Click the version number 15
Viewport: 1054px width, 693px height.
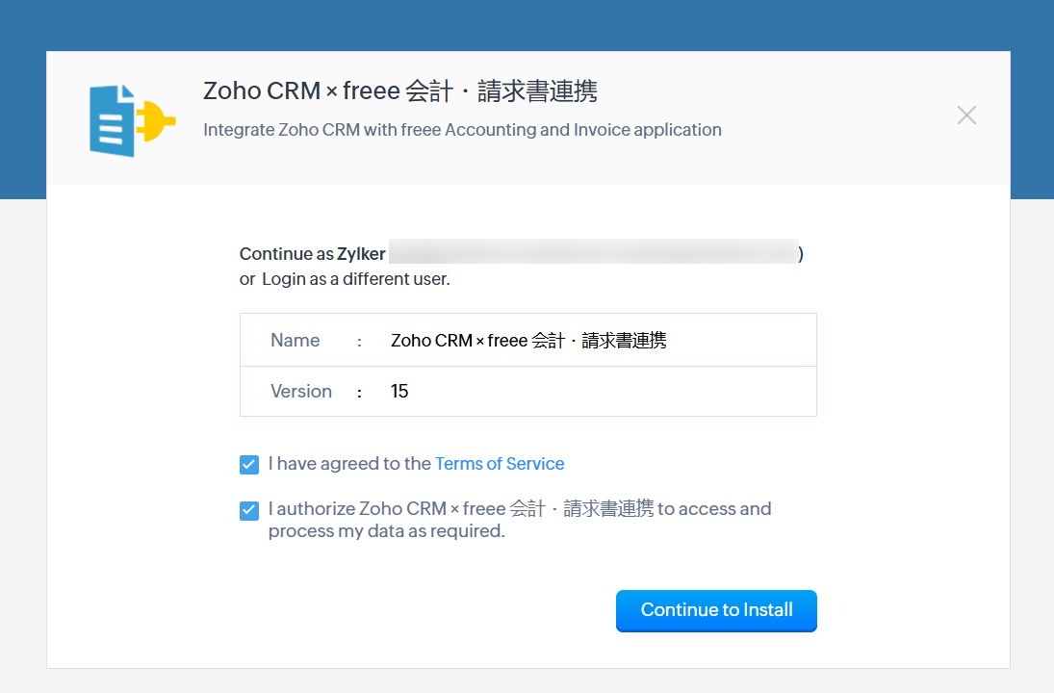[399, 392]
